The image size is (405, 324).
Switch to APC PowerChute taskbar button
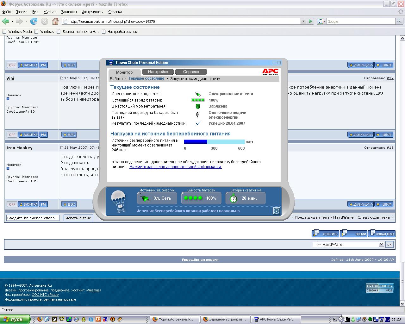[x=276, y=319]
